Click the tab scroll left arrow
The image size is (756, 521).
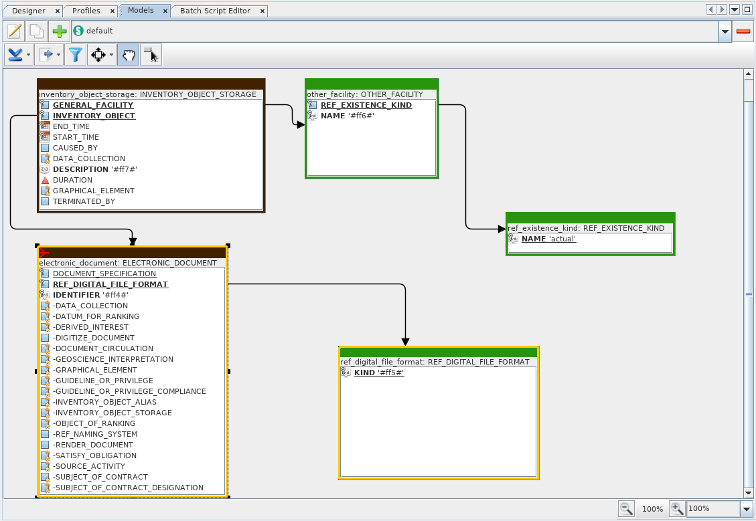click(711, 9)
